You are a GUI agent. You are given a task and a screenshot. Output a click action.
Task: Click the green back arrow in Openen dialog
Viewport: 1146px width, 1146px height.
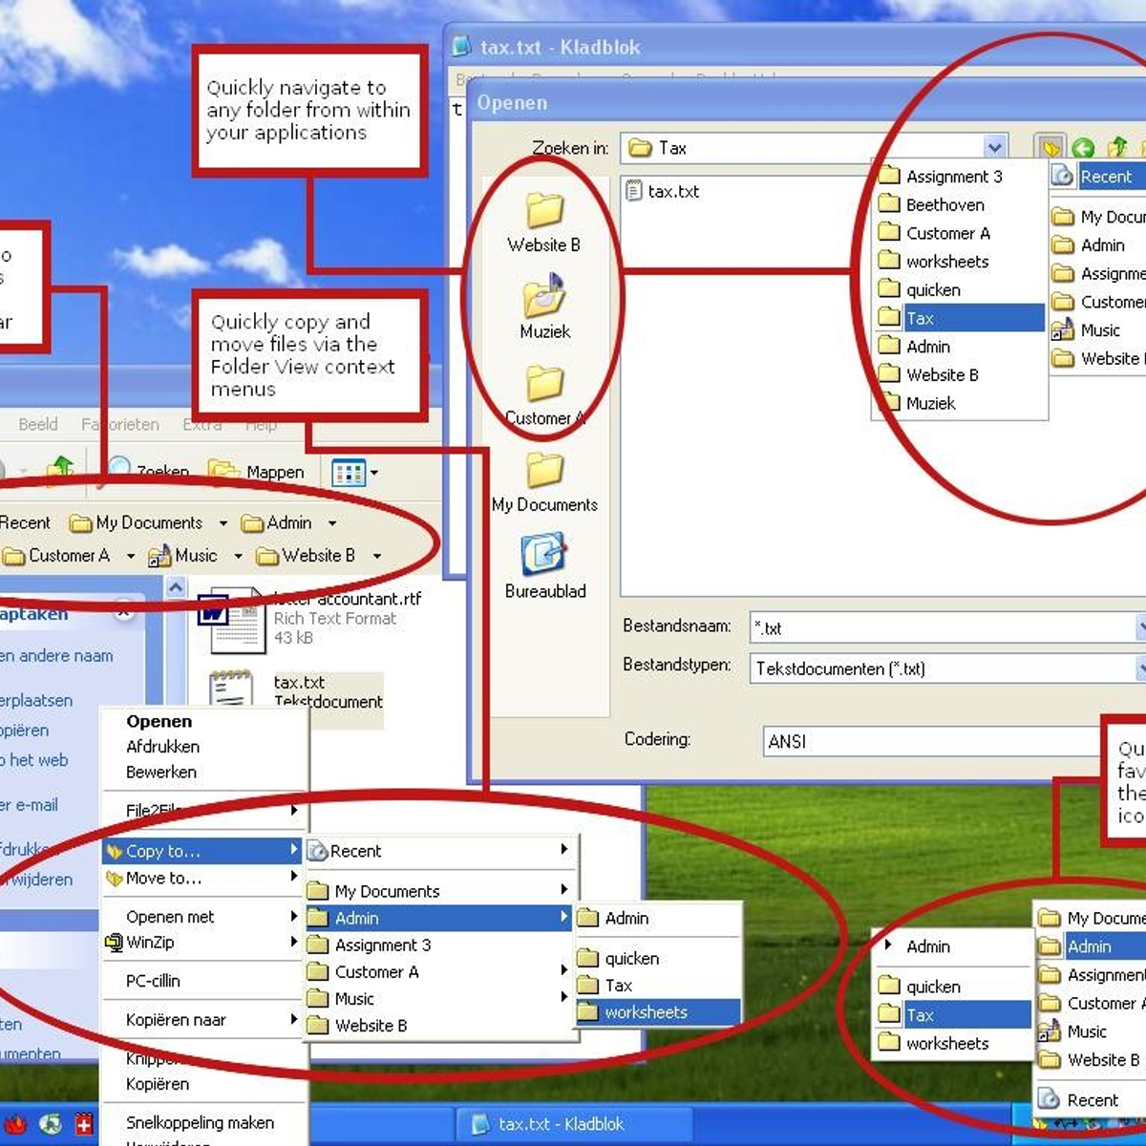click(1083, 148)
